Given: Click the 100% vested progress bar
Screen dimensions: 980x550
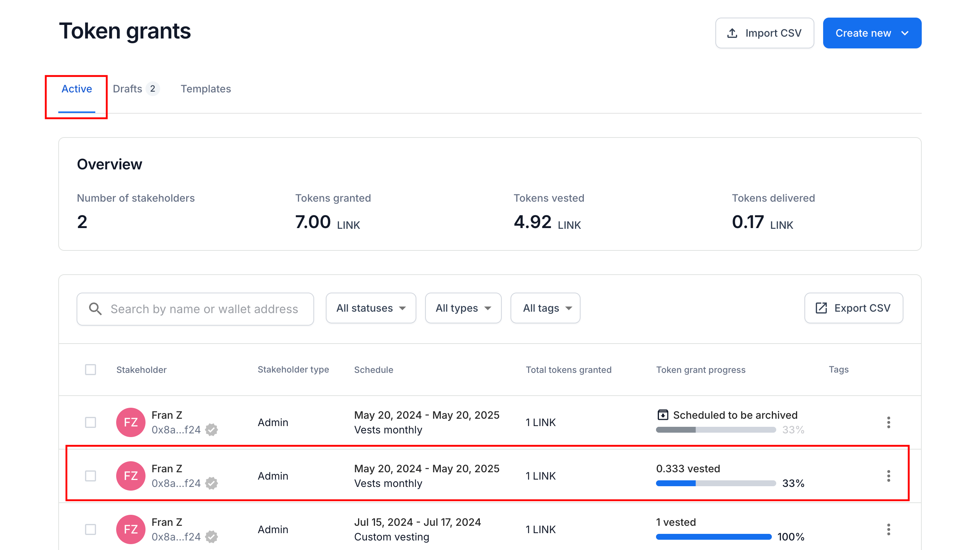Looking at the screenshot, I should click(x=713, y=537).
